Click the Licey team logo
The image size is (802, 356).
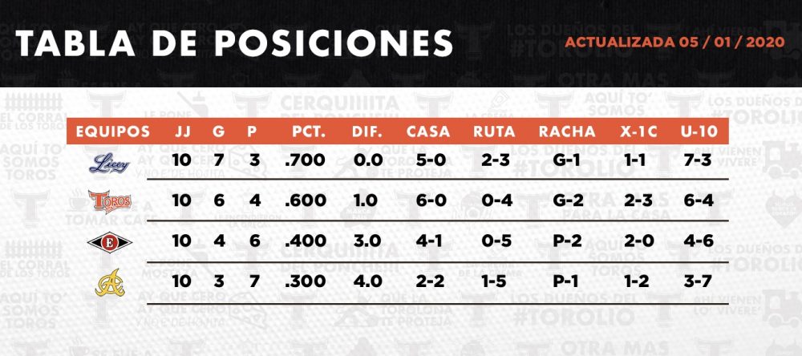(x=109, y=164)
